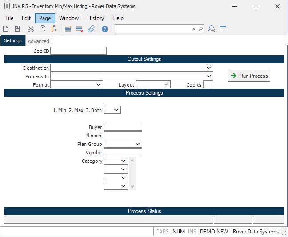Expand the Format dropdown list
The image size is (288, 237).
coord(99,84)
